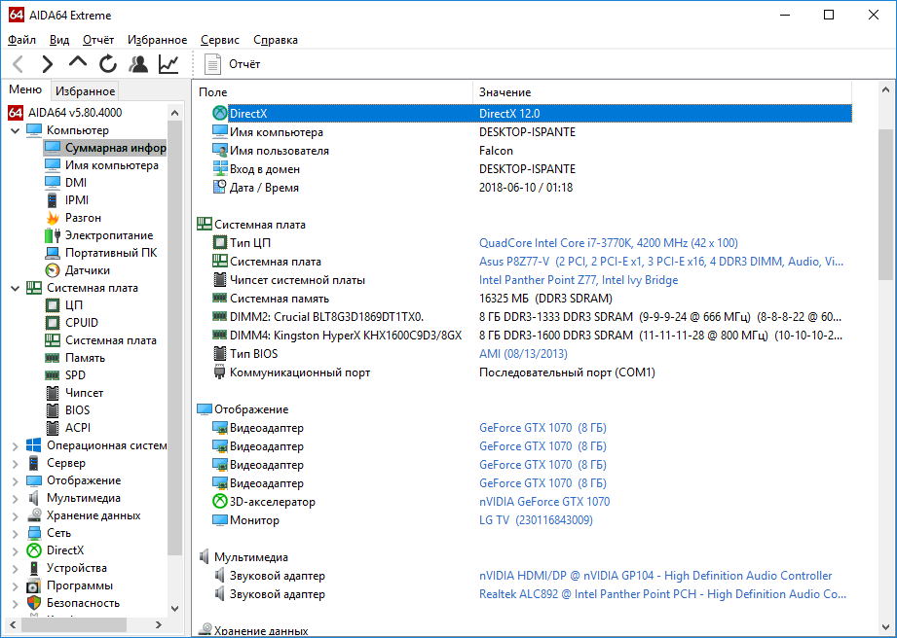Click right pane scroll-down arrow
Screen dimensions: 897x638
tap(885, 626)
